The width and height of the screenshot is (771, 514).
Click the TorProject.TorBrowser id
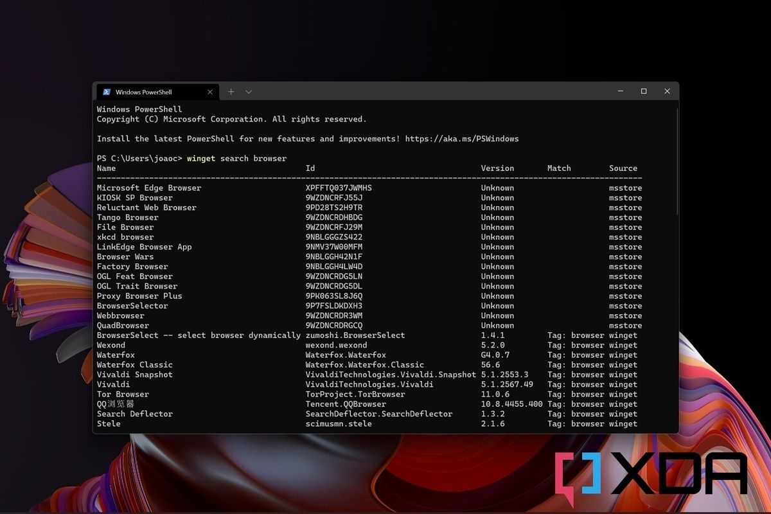pyautogui.click(x=355, y=394)
